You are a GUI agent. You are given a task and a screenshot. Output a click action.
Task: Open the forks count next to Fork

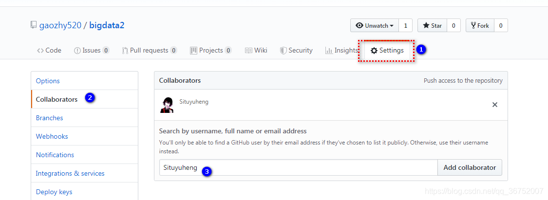point(501,25)
